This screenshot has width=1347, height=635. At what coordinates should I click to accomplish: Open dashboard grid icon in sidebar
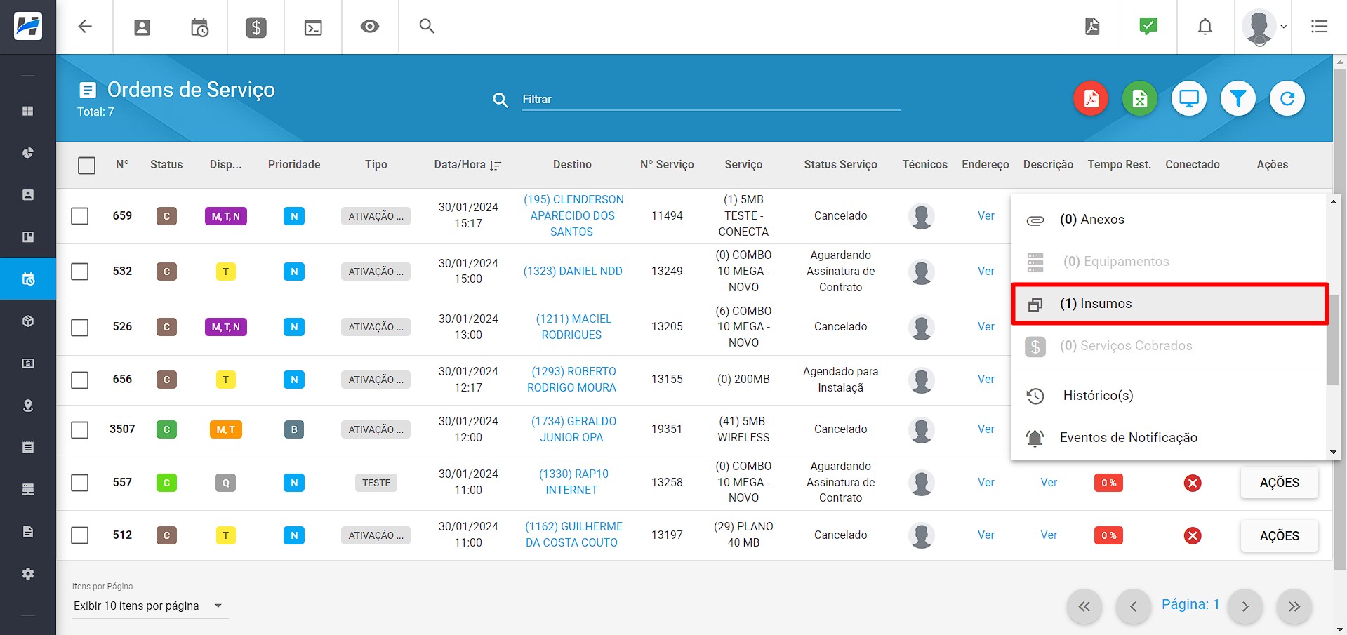click(28, 111)
